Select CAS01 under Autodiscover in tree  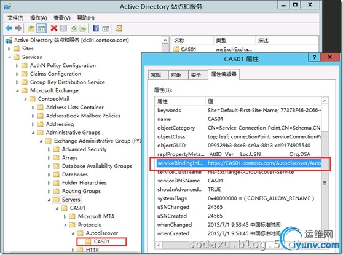point(101,241)
